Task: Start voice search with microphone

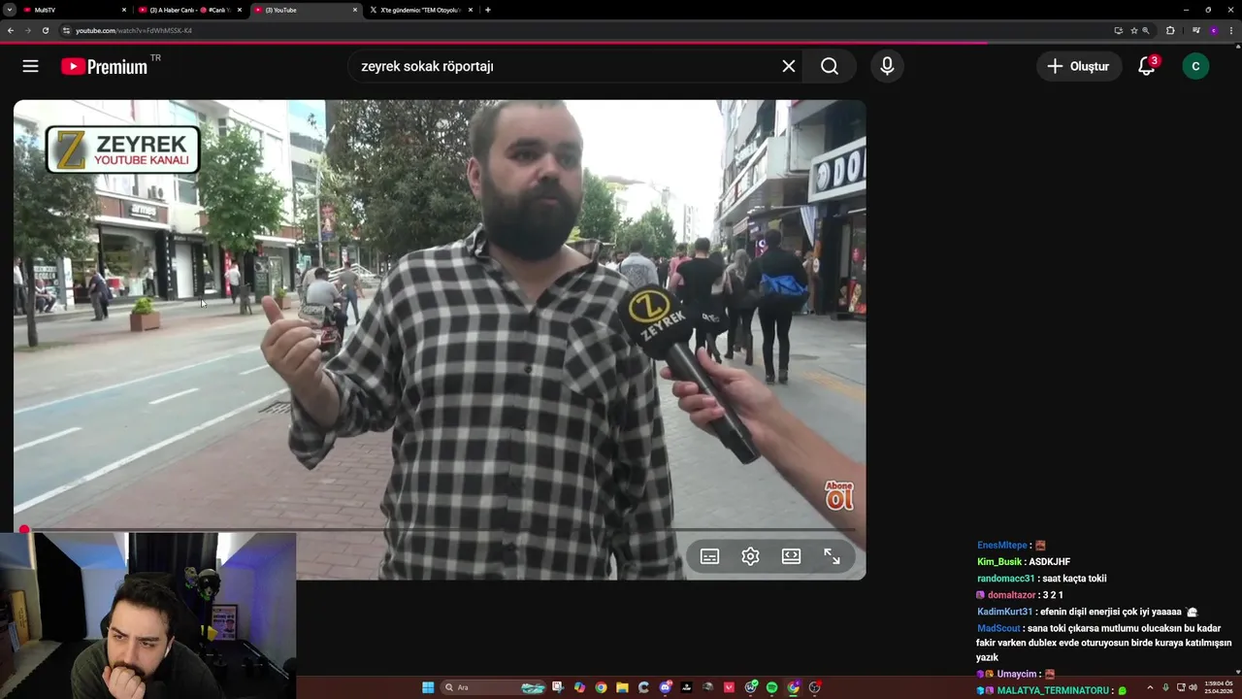Action: (887, 66)
